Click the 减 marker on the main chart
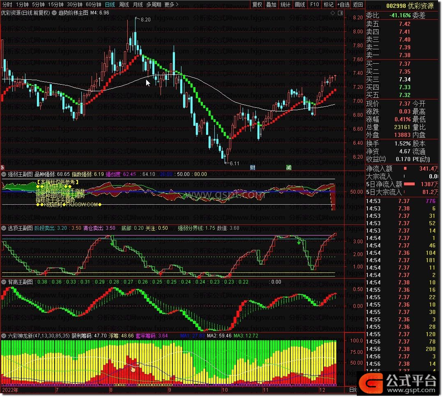This screenshot has height=397, width=443. [x=289, y=167]
